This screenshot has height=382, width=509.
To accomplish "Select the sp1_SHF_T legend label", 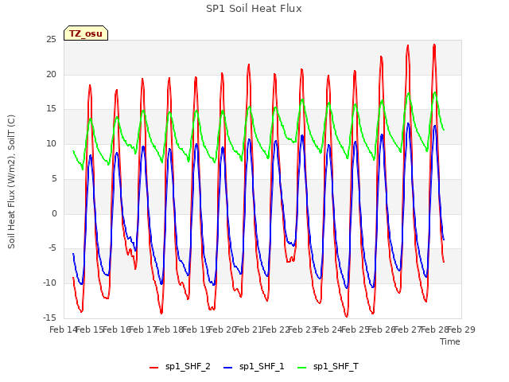I will coord(336,366).
